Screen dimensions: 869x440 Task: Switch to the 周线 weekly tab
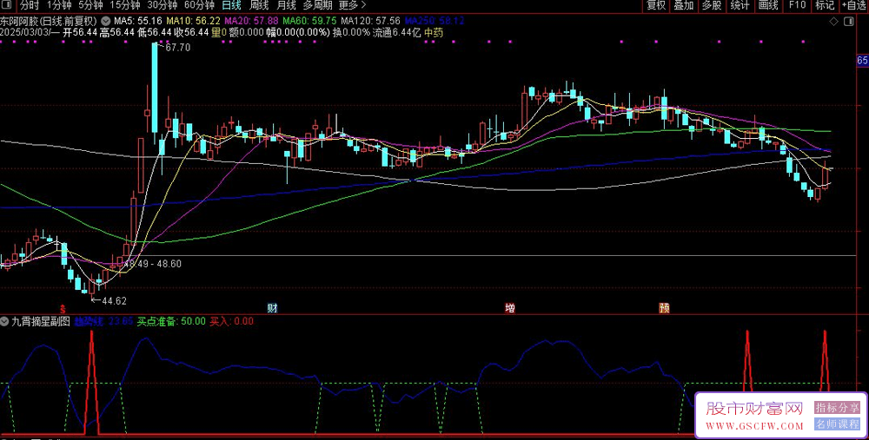[x=259, y=5]
